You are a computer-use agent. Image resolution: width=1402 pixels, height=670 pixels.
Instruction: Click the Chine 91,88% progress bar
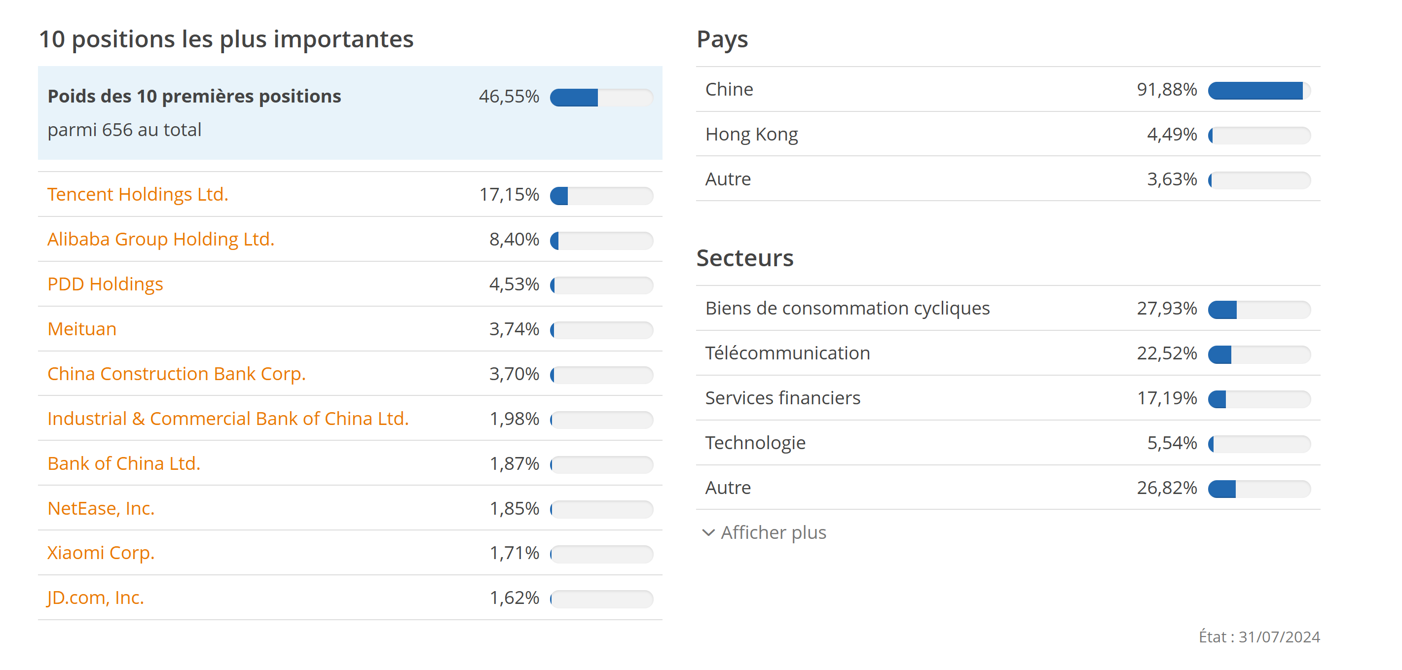[x=1258, y=90]
